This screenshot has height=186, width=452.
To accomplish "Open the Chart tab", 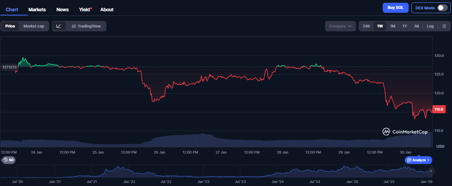I will (12, 10).
